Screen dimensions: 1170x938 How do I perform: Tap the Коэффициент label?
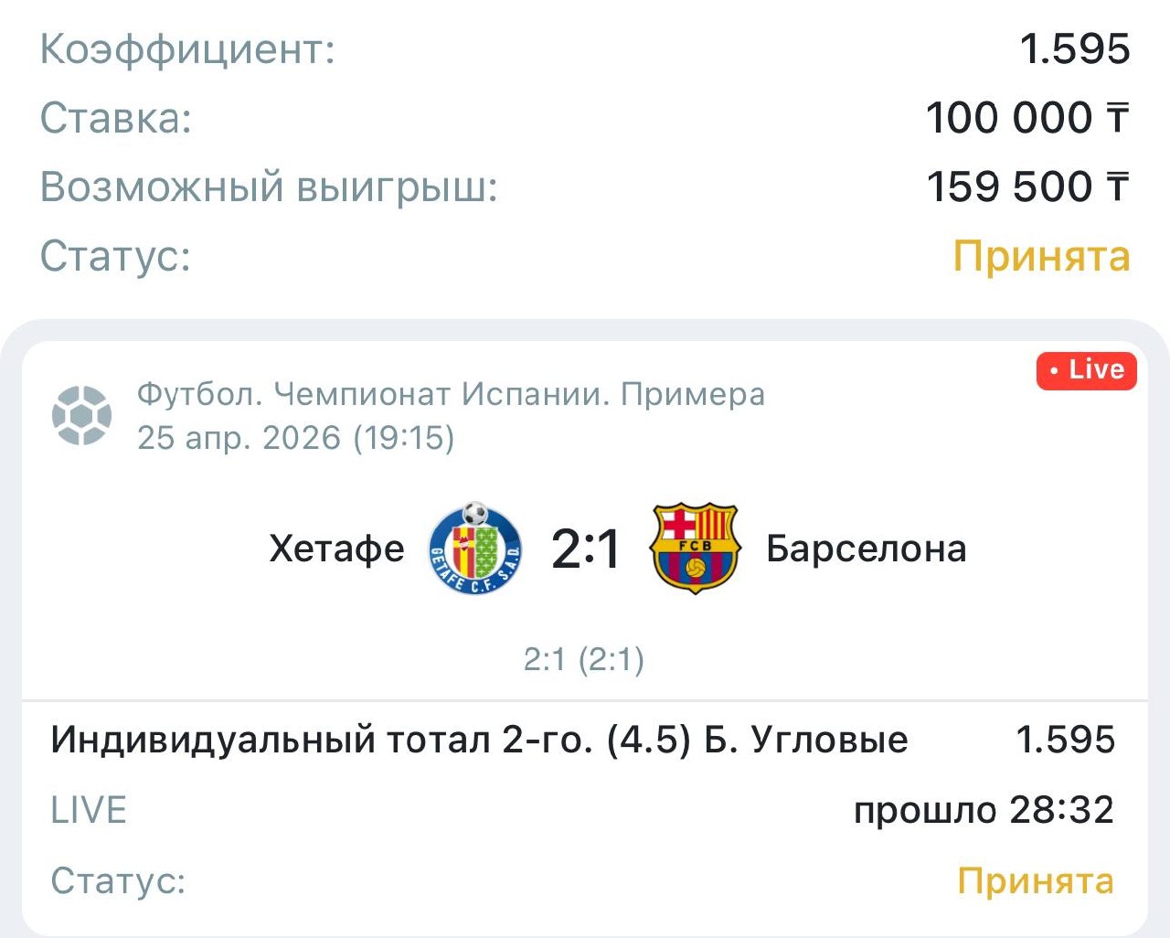click(187, 49)
